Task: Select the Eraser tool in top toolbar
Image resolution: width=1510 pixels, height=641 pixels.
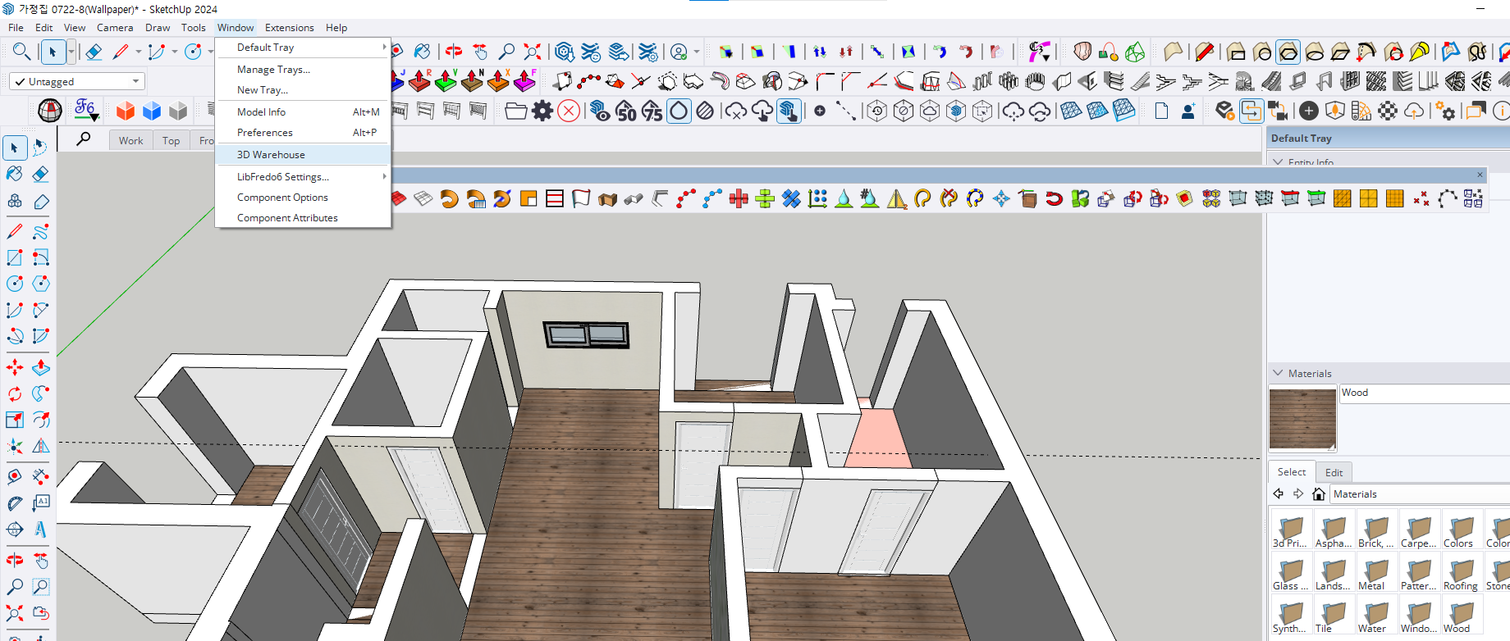Action: coord(94,52)
